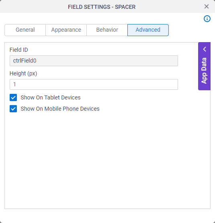
Task: Click the Field ID label
Action: point(18,50)
